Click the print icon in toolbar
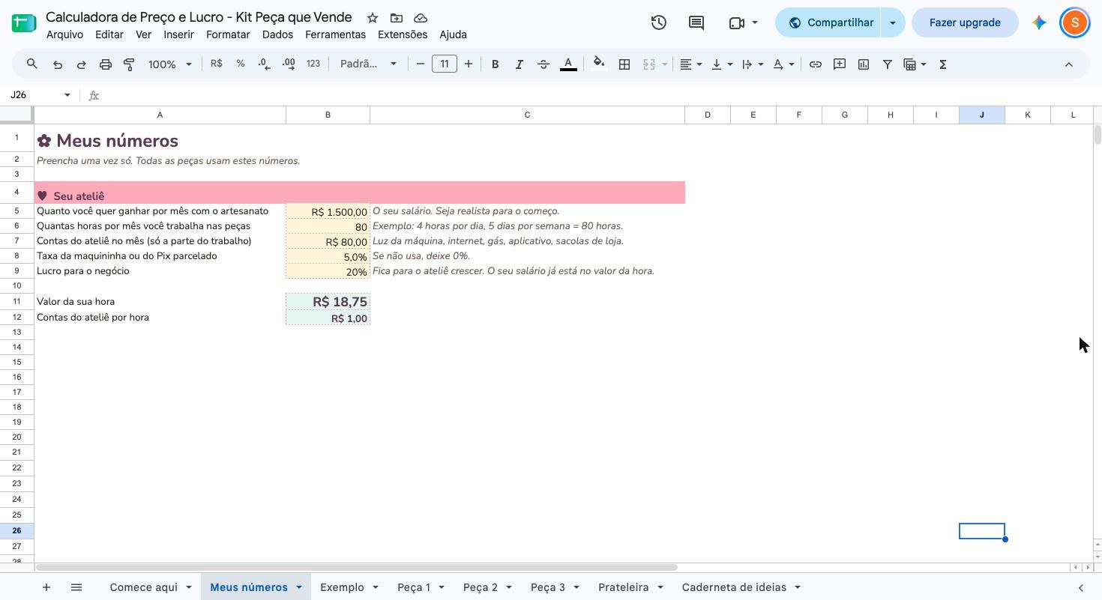Viewport: 1102px width, 600px height. (x=105, y=64)
